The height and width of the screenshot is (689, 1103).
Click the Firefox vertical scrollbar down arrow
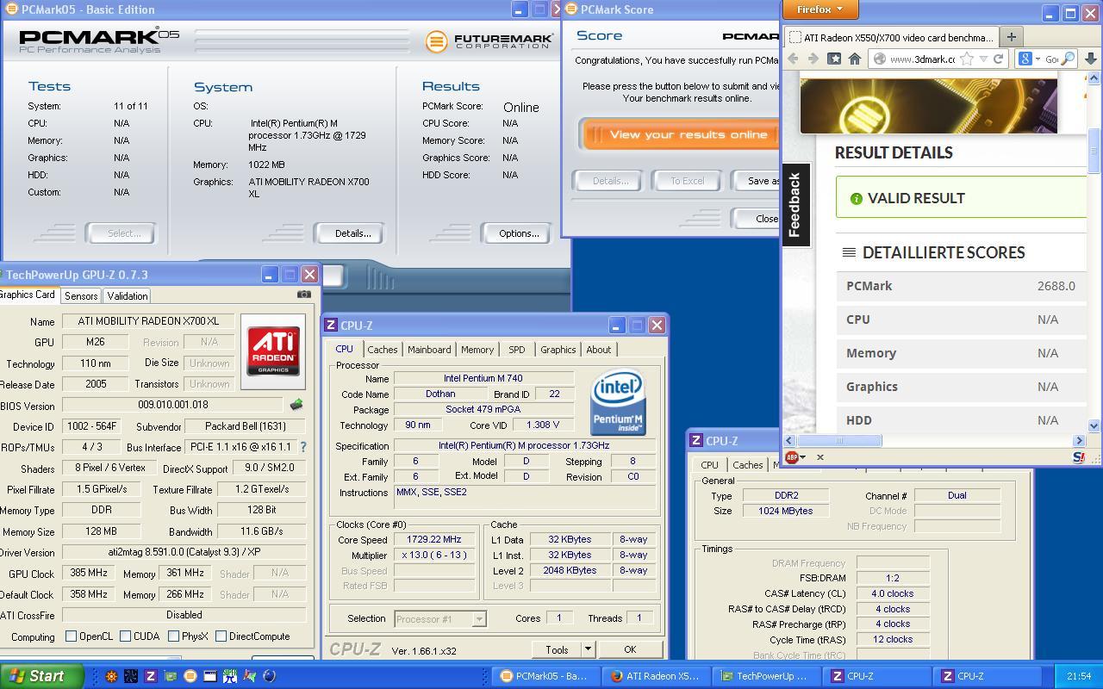(x=1094, y=425)
